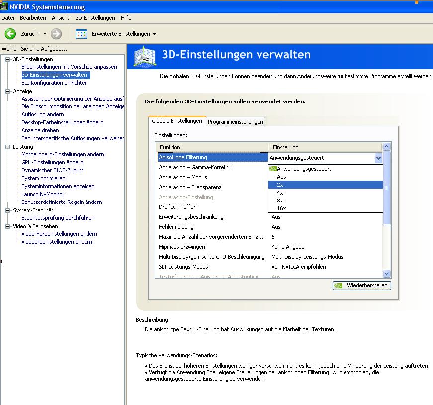Open the Erweiterte Einstellungen dropdown arrow
This screenshot has height=405, width=433.
click(x=155, y=34)
